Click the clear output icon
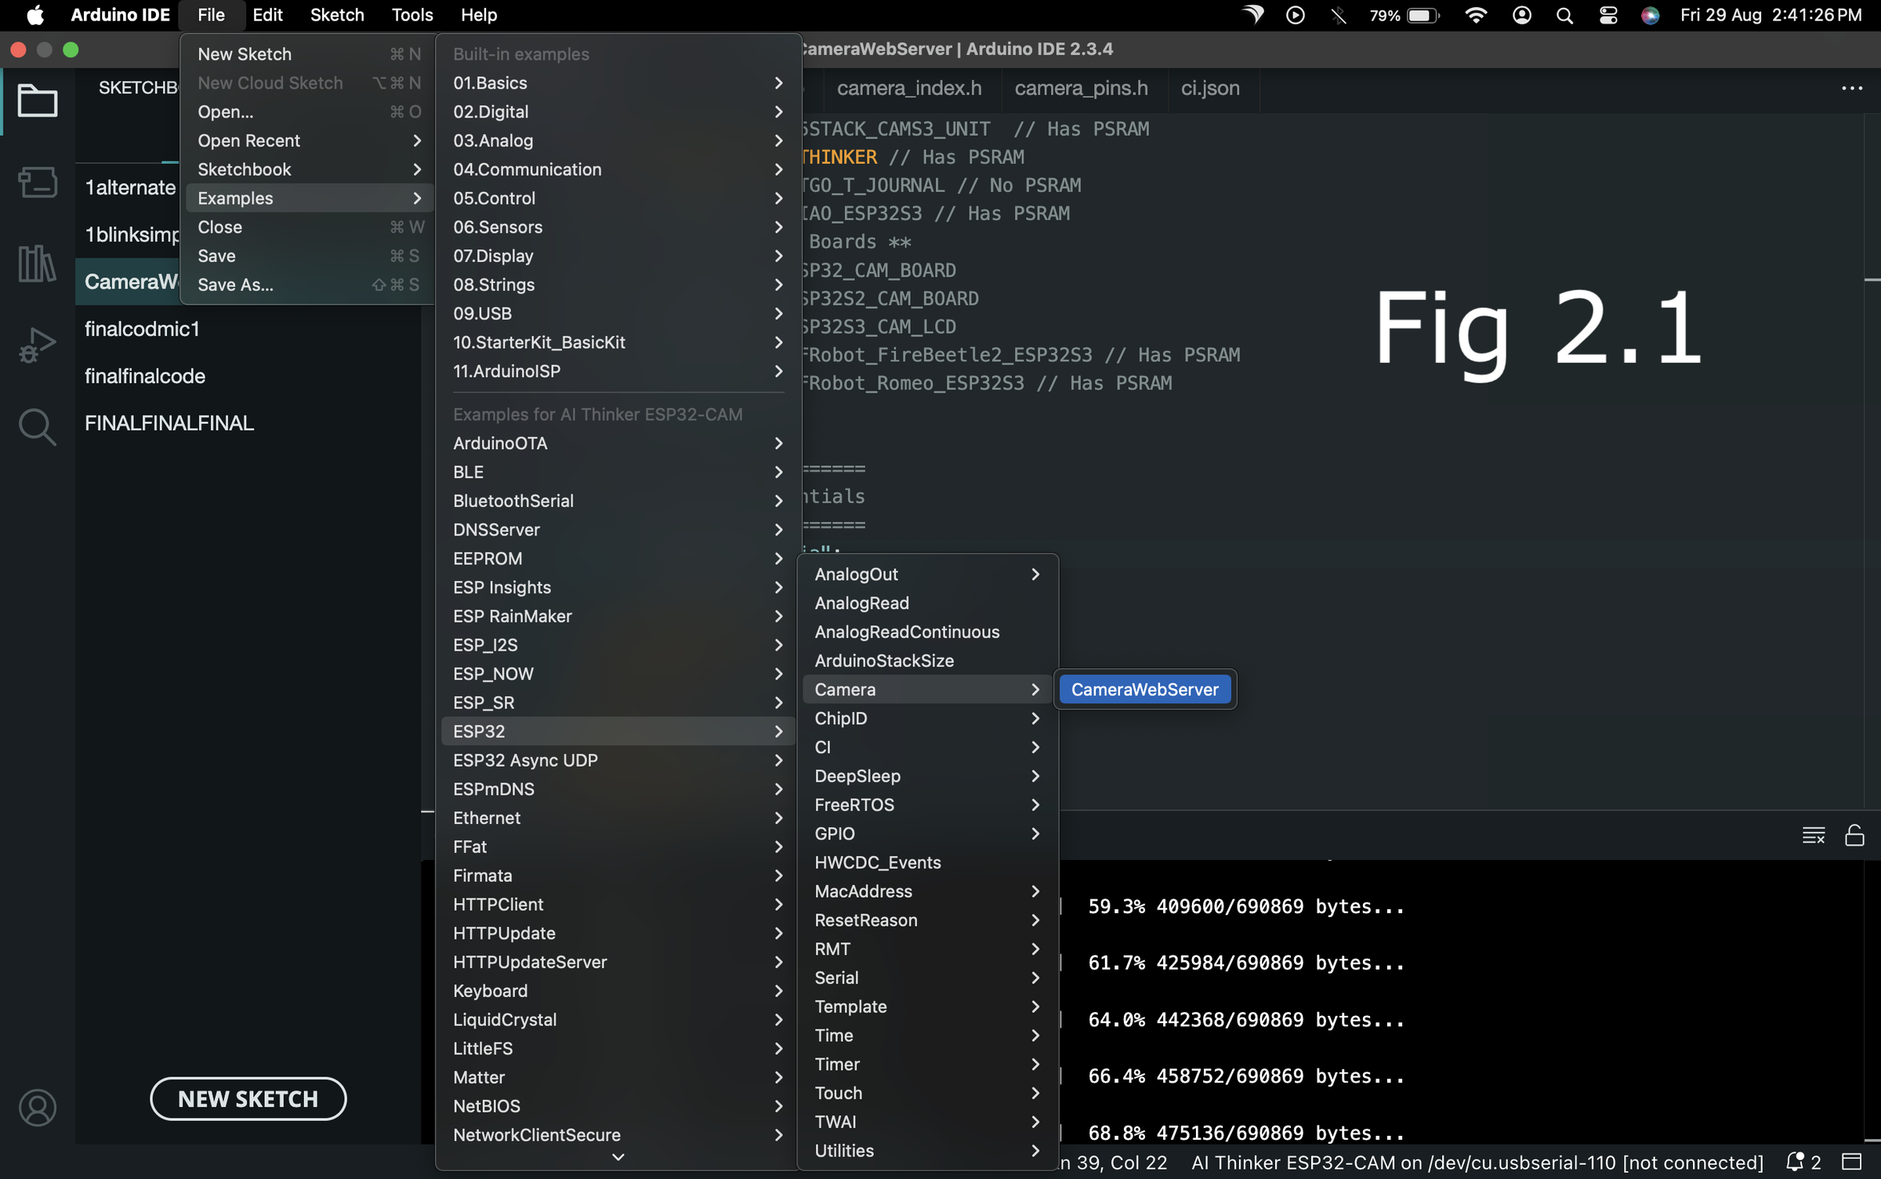 click(x=1813, y=835)
